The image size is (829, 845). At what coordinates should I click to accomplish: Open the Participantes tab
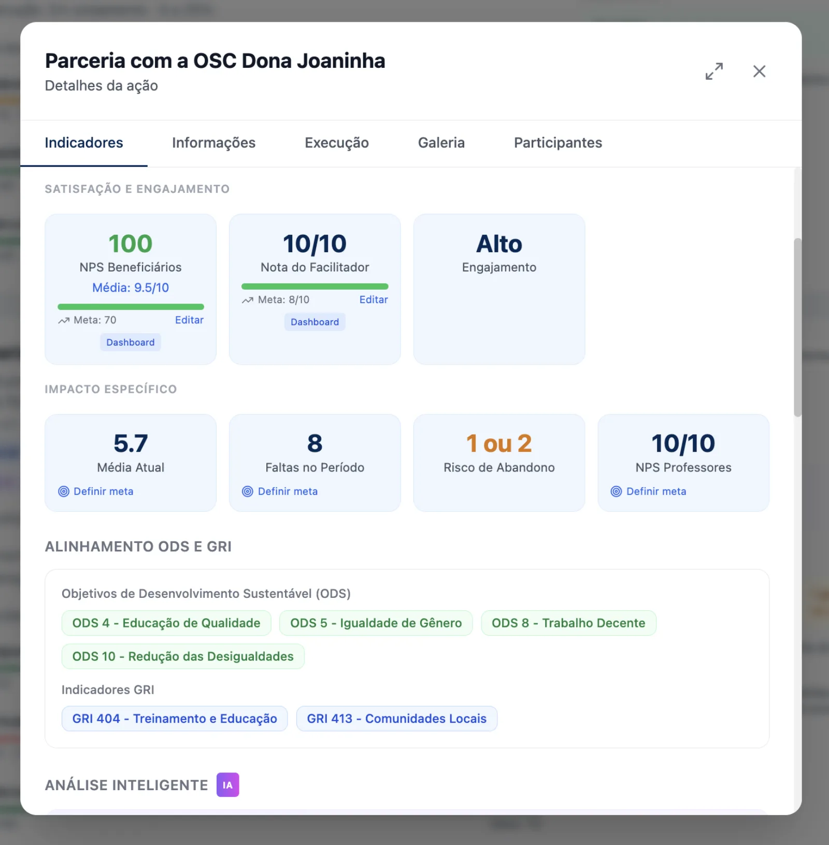[558, 143]
